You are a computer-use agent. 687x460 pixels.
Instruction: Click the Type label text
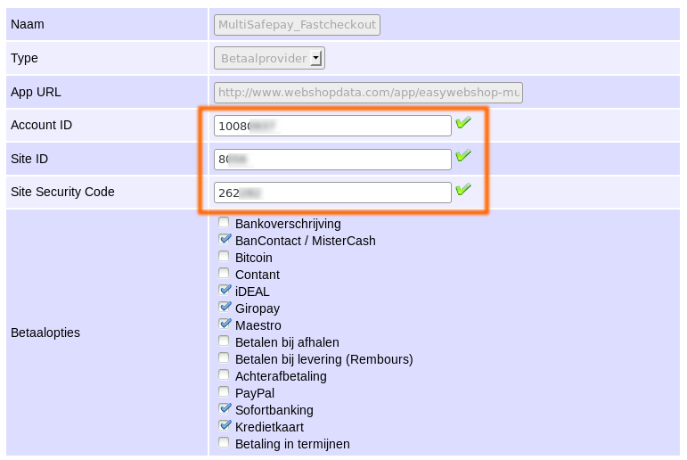[x=24, y=58]
